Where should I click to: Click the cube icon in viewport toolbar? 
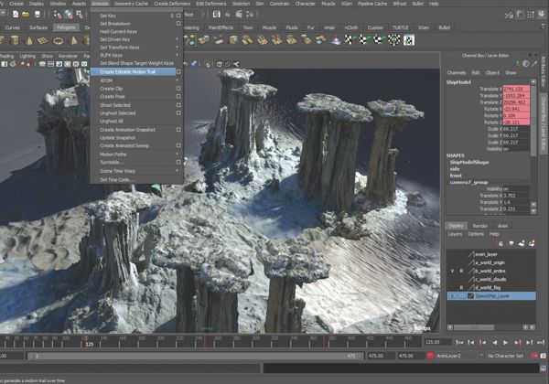pos(220,64)
